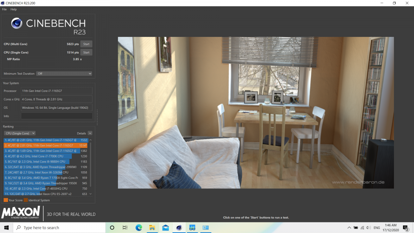The width and height of the screenshot is (414, 233).
Task: Open the Mail app icon
Action: (x=165, y=227)
